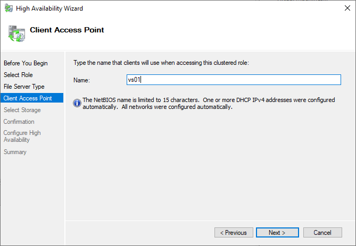Cancel the wizard
Image resolution: width=356 pixels, height=246 pixels.
[322, 233]
